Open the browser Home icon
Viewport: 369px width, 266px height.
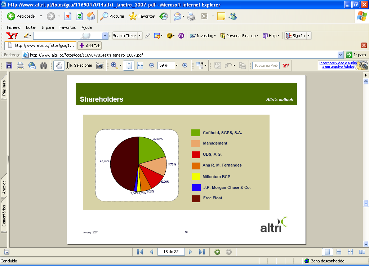tap(90, 16)
